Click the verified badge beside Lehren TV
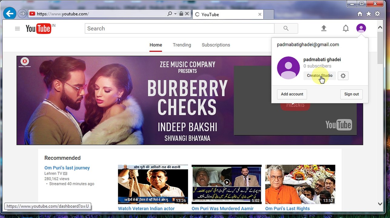Screen dimensions: 390x218 (x=65, y=173)
